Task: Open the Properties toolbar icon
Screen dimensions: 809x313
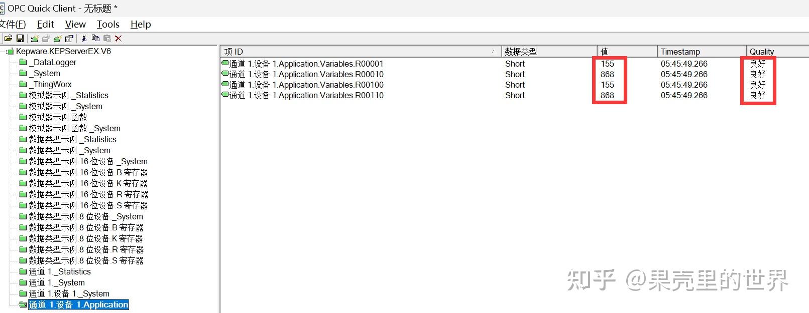Action: 69,38
